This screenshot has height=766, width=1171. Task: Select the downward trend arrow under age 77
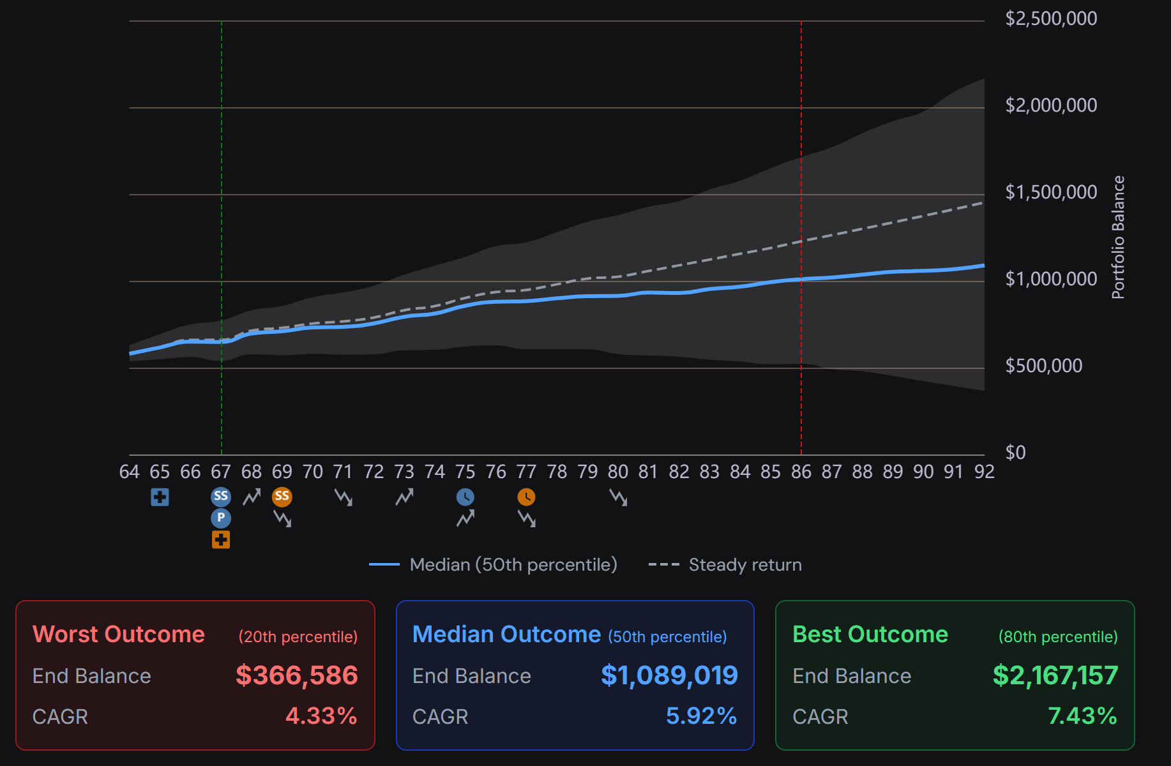pos(526,518)
